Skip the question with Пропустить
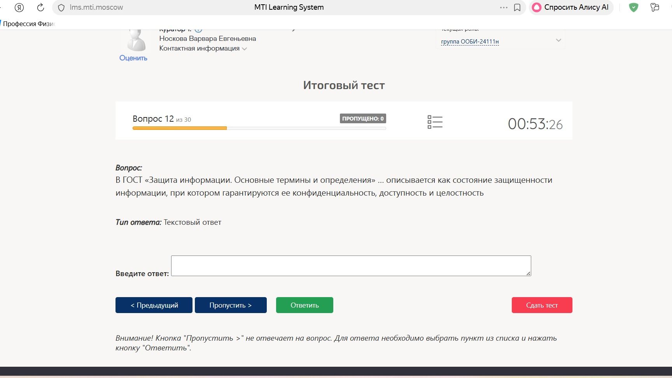This screenshot has width=672, height=378. 231,305
